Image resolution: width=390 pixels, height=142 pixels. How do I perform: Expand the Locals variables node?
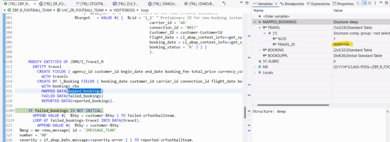point(255,73)
